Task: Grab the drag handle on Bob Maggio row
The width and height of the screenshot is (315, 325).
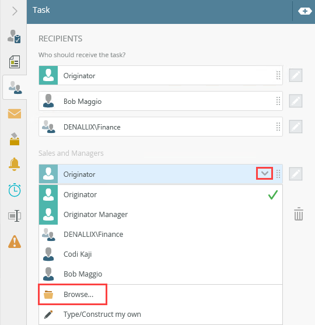Action: point(278,101)
